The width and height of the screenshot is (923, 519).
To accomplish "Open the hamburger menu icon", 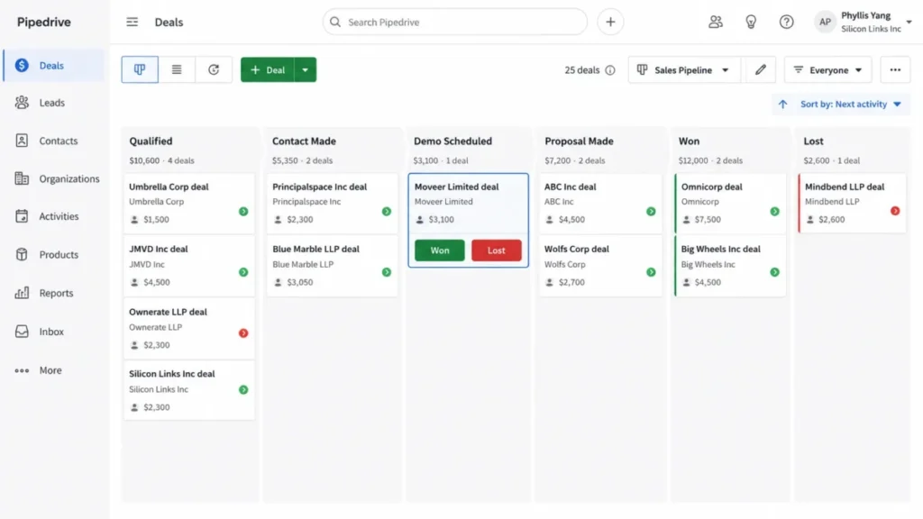I will pos(132,22).
